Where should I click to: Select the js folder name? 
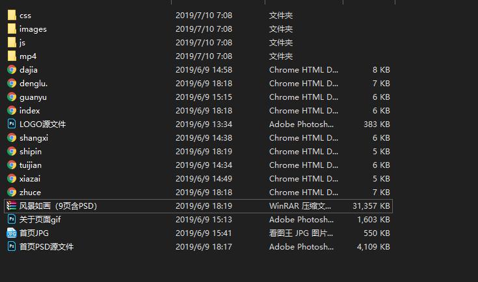(22, 42)
